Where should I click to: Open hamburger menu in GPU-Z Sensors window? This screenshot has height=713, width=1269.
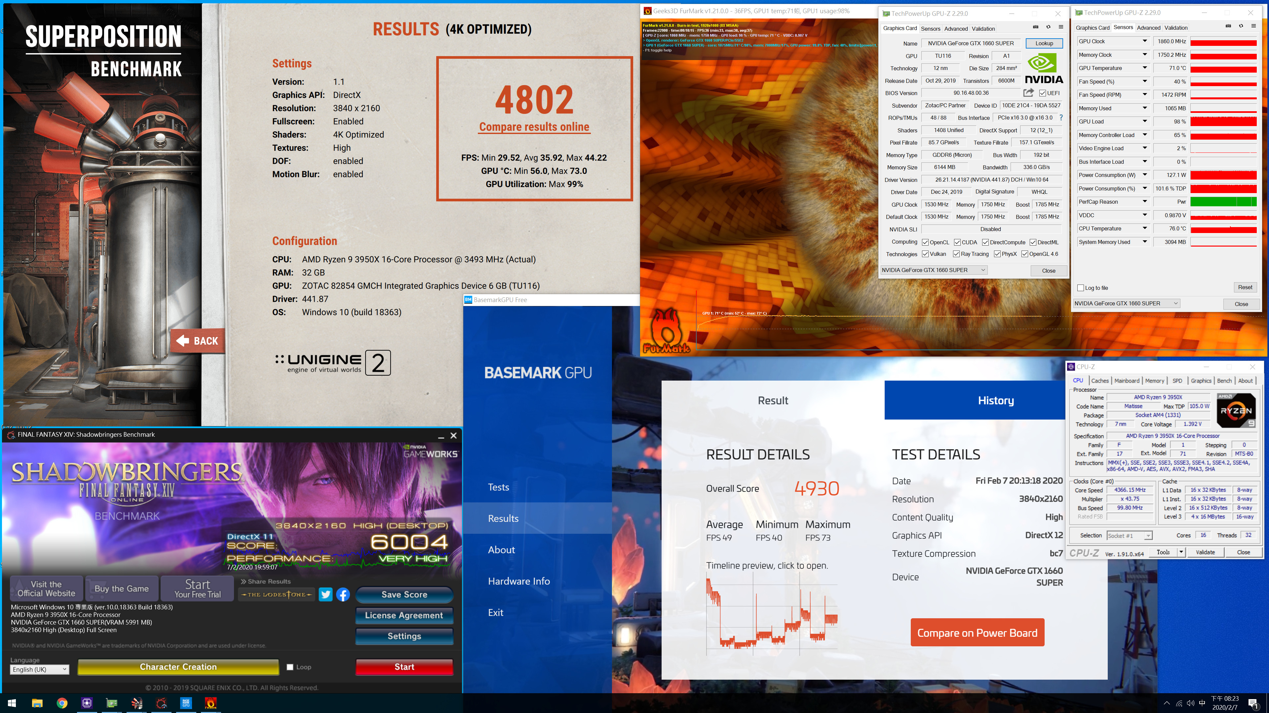[x=1254, y=26]
